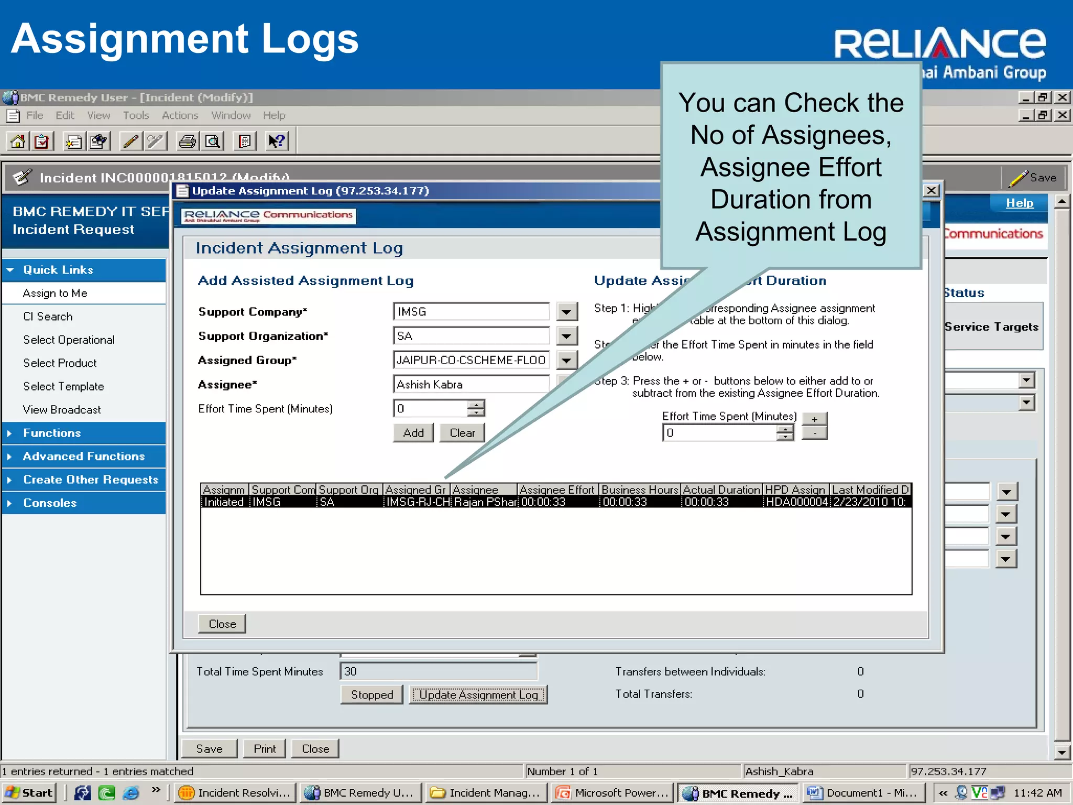The height and width of the screenshot is (805, 1073).
Task: Open Select Product quick link
Action: (60, 363)
